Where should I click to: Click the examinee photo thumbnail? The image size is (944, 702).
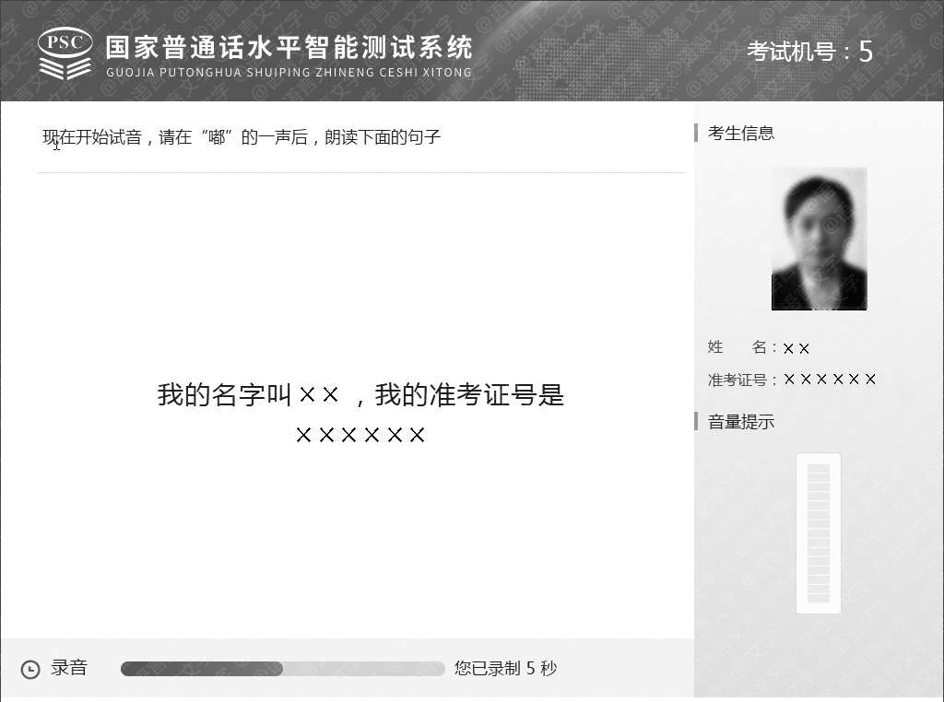(819, 239)
